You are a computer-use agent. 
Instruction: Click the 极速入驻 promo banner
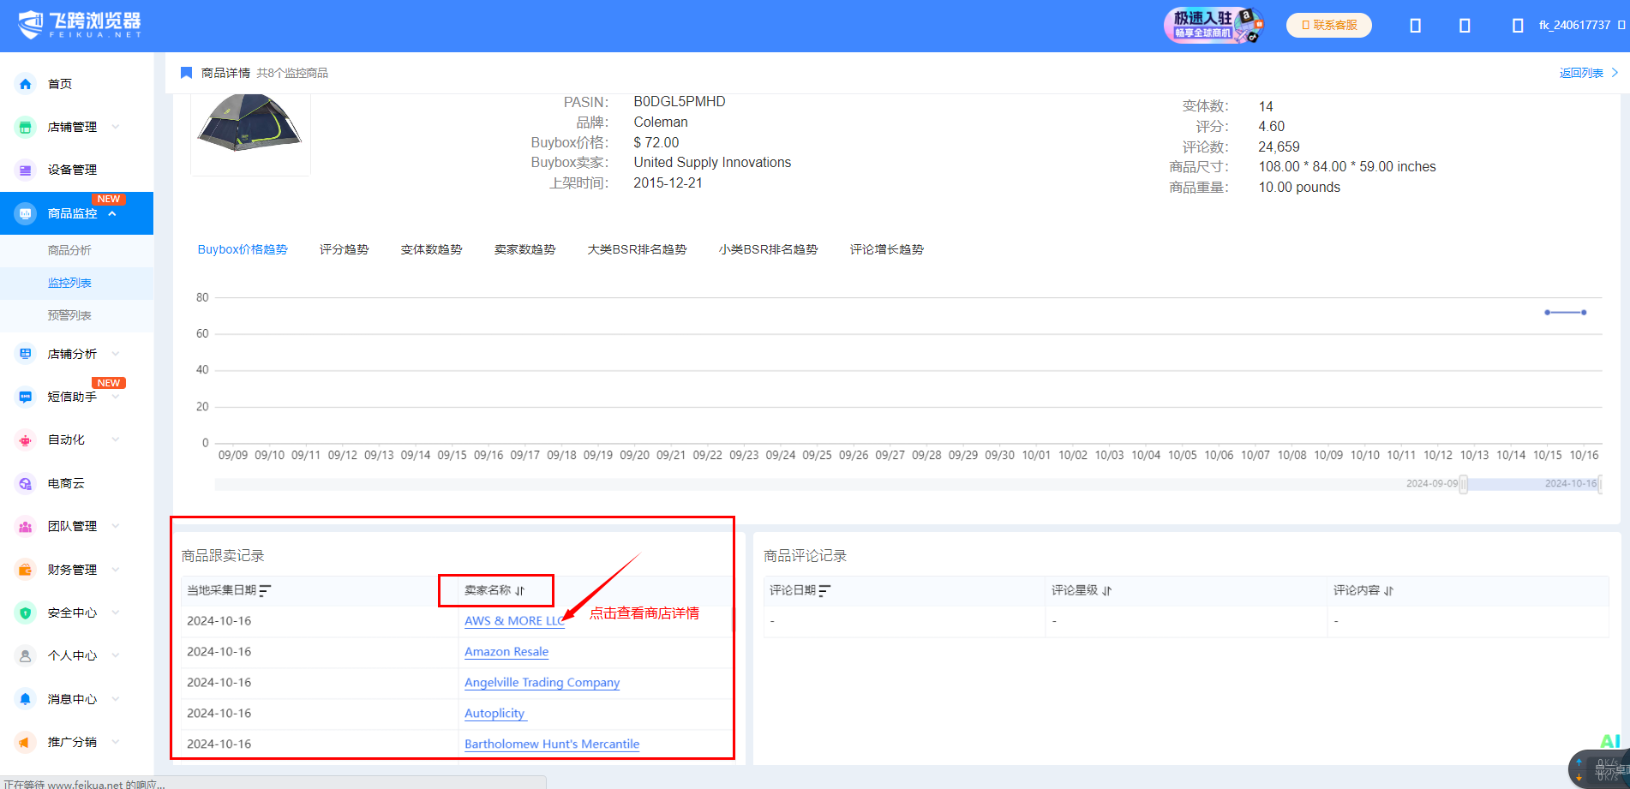pos(1213,25)
